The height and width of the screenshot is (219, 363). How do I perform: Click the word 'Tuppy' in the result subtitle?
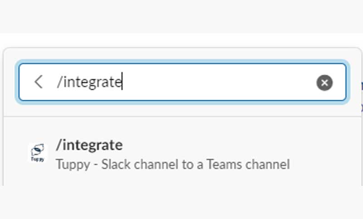coord(73,165)
